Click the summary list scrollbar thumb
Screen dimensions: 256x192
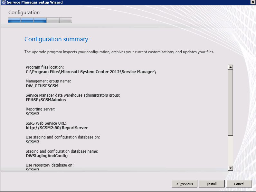(x=230, y=102)
